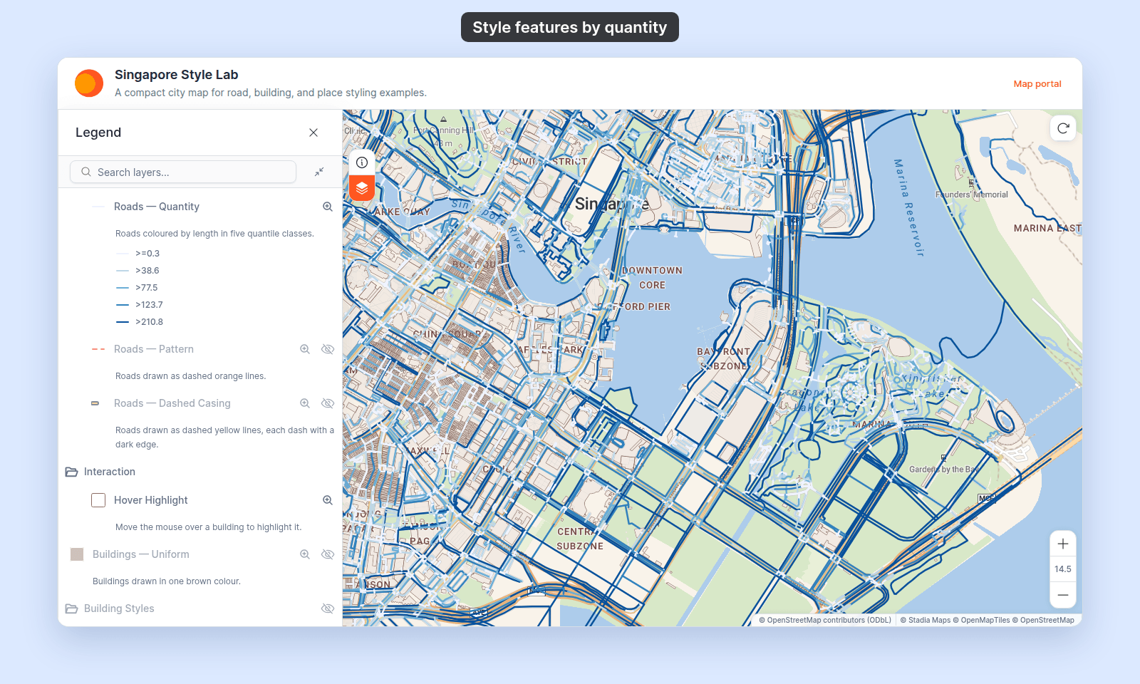
Task: Open the Map portal link
Action: click(x=1037, y=84)
